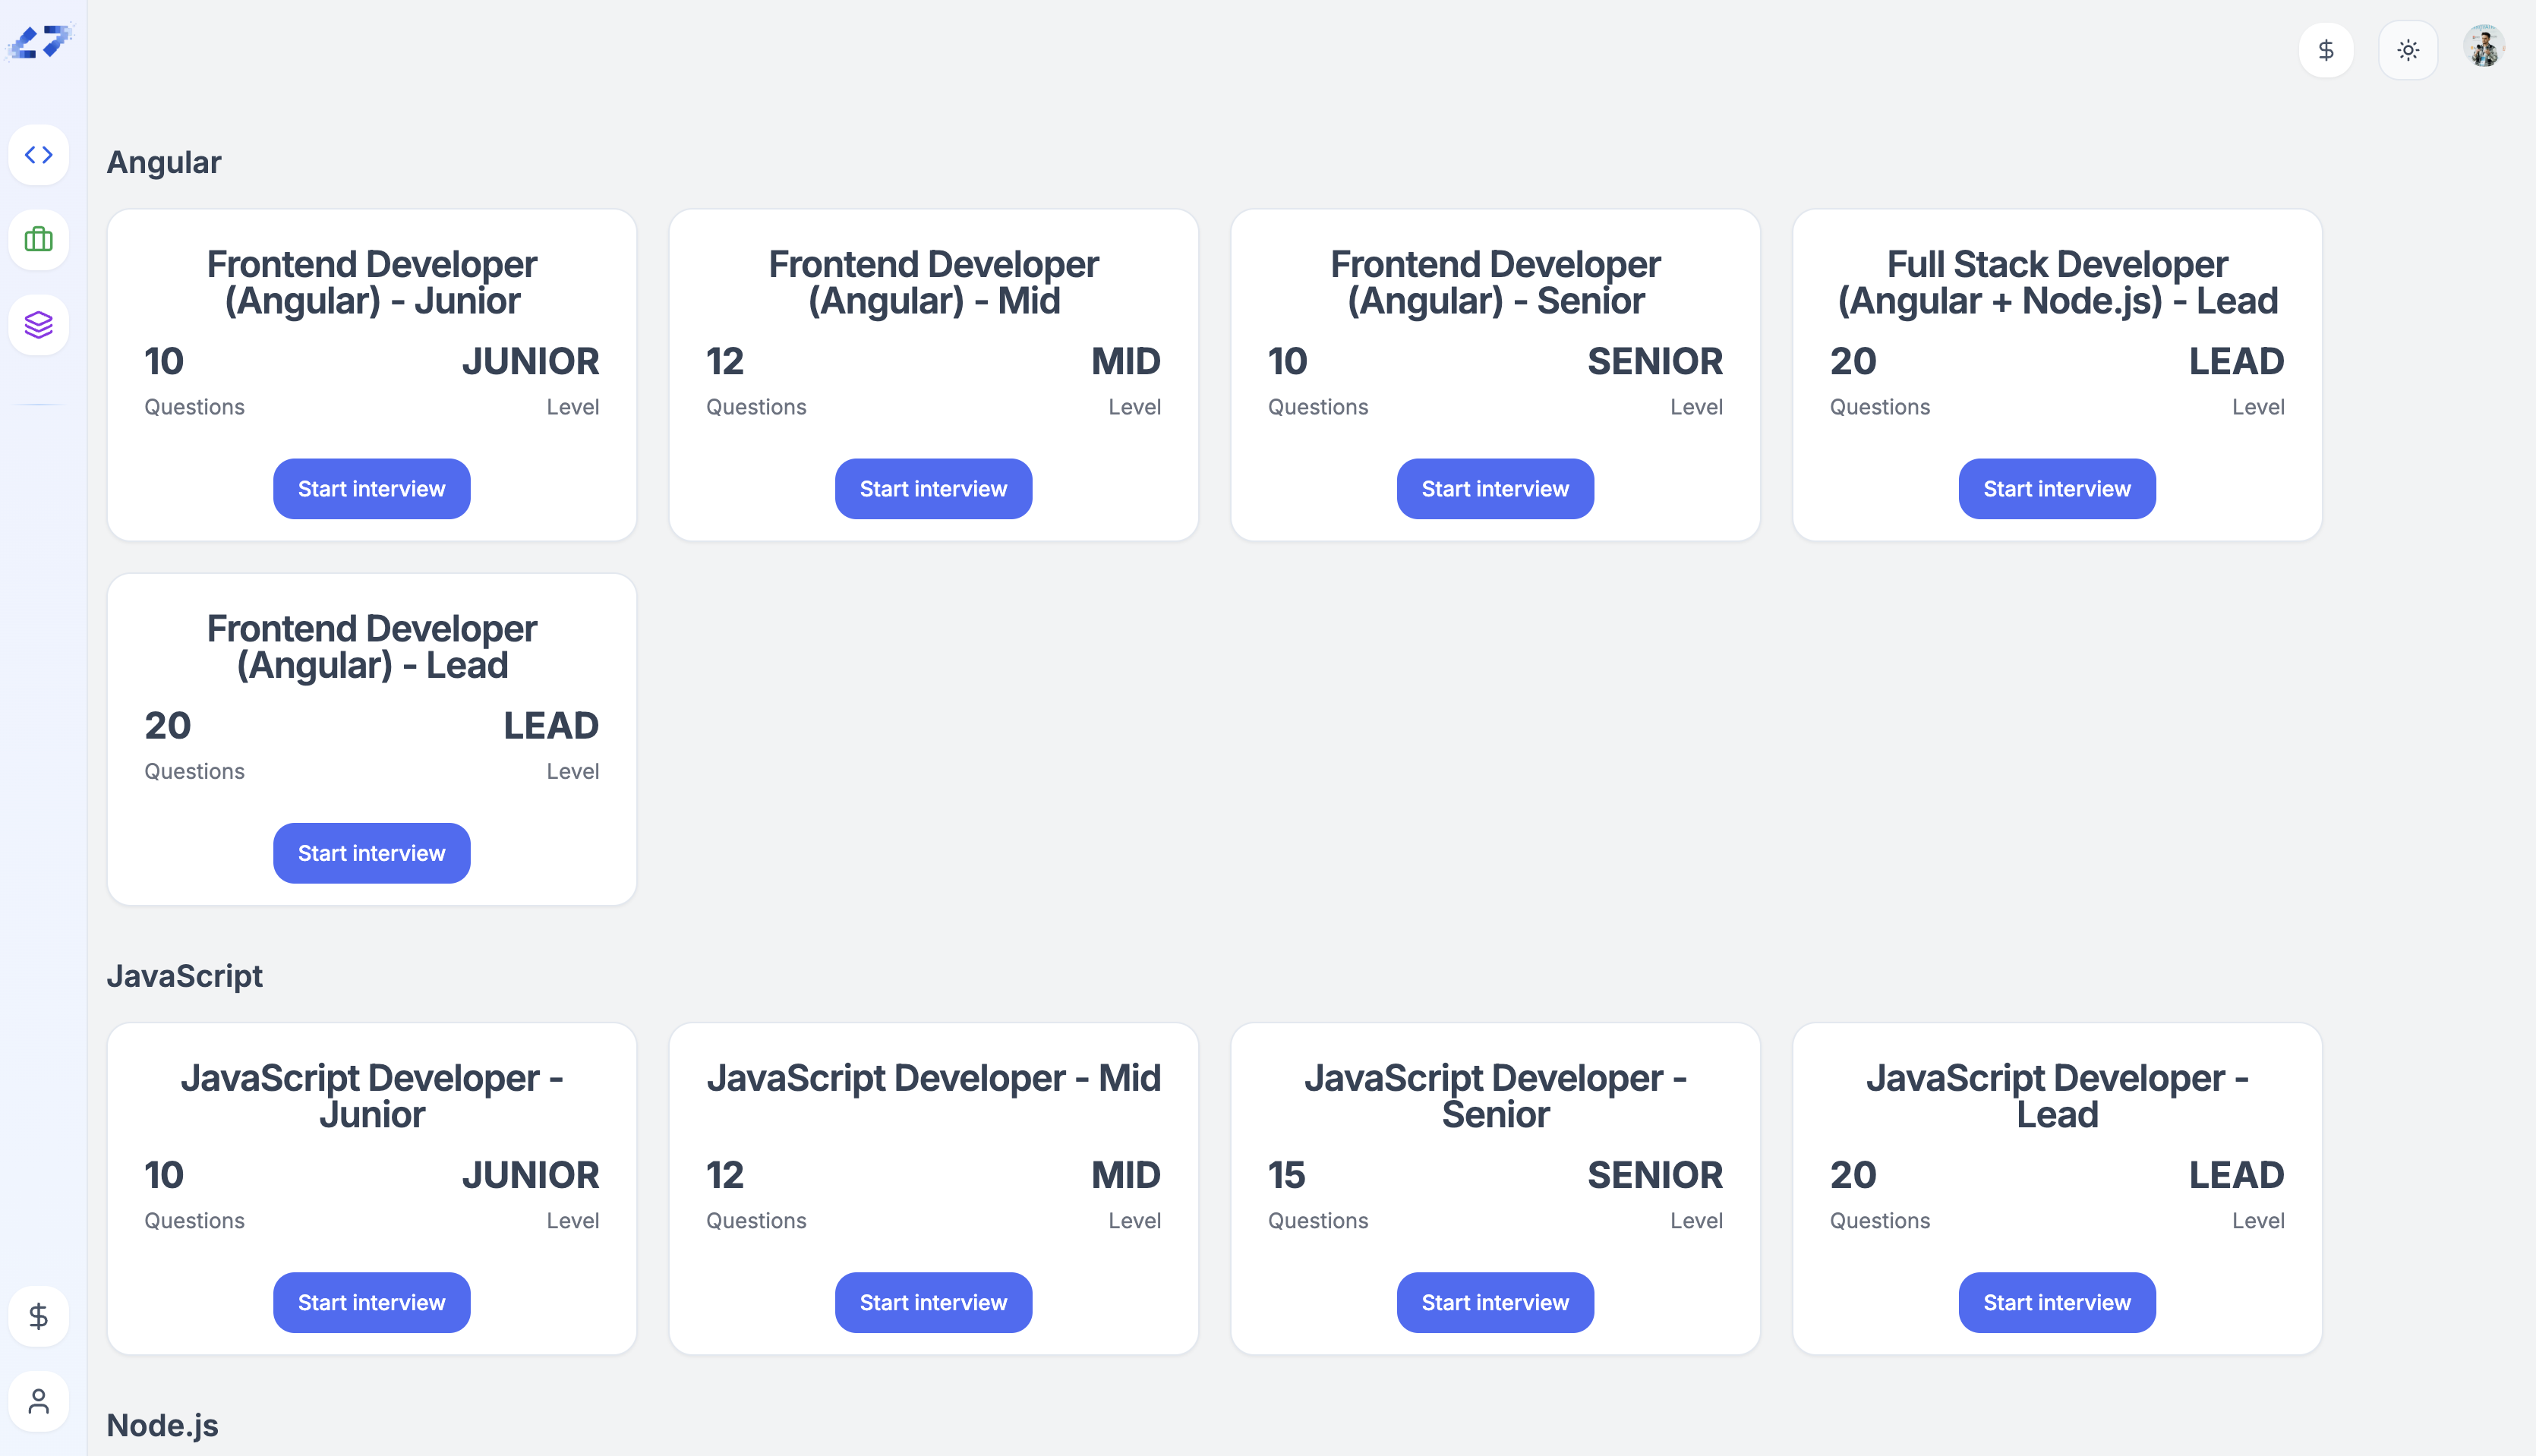Start the JavaScript Developer Lead interview
Image resolution: width=2536 pixels, height=1456 pixels.
(x=2057, y=1302)
